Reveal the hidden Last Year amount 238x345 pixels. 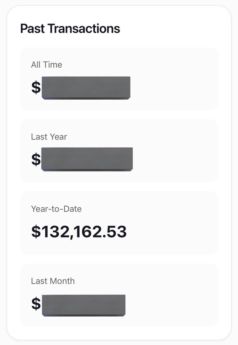87,159
